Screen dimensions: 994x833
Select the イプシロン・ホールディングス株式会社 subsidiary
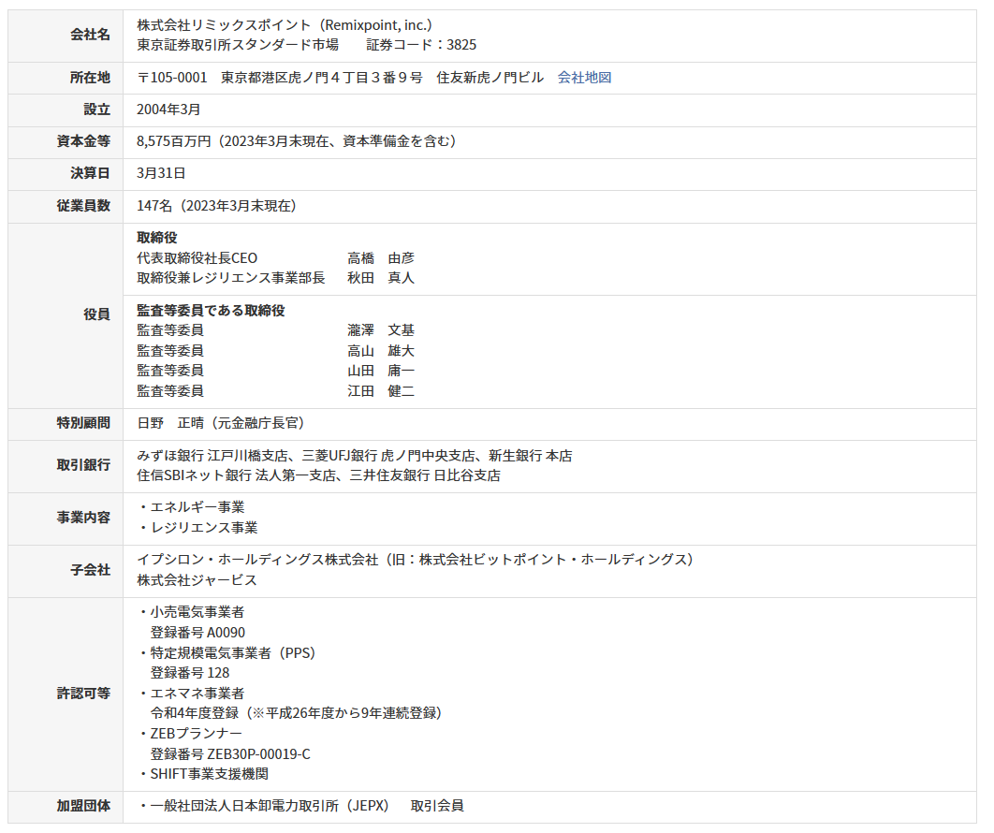257,560
